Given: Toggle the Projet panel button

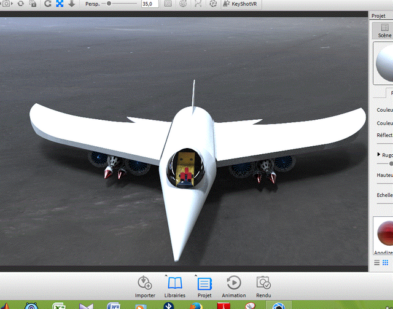Looking at the screenshot, I should [204, 287].
